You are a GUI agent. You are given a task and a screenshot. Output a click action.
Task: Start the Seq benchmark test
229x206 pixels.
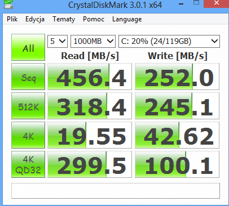[x=28, y=77]
